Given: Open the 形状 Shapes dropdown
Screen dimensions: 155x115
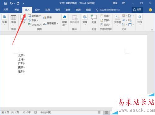Looking at the screenshot, I should coord(33,20).
